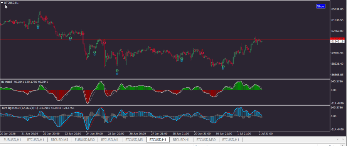
Task: Click the 24 Jun 20:00 time label
Action: pos(94,133)
